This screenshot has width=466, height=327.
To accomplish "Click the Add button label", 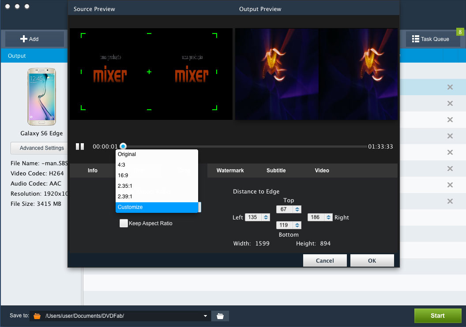I will [x=34, y=39].
